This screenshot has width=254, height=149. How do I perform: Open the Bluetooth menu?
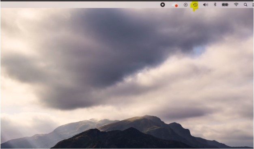coord(215,4)
